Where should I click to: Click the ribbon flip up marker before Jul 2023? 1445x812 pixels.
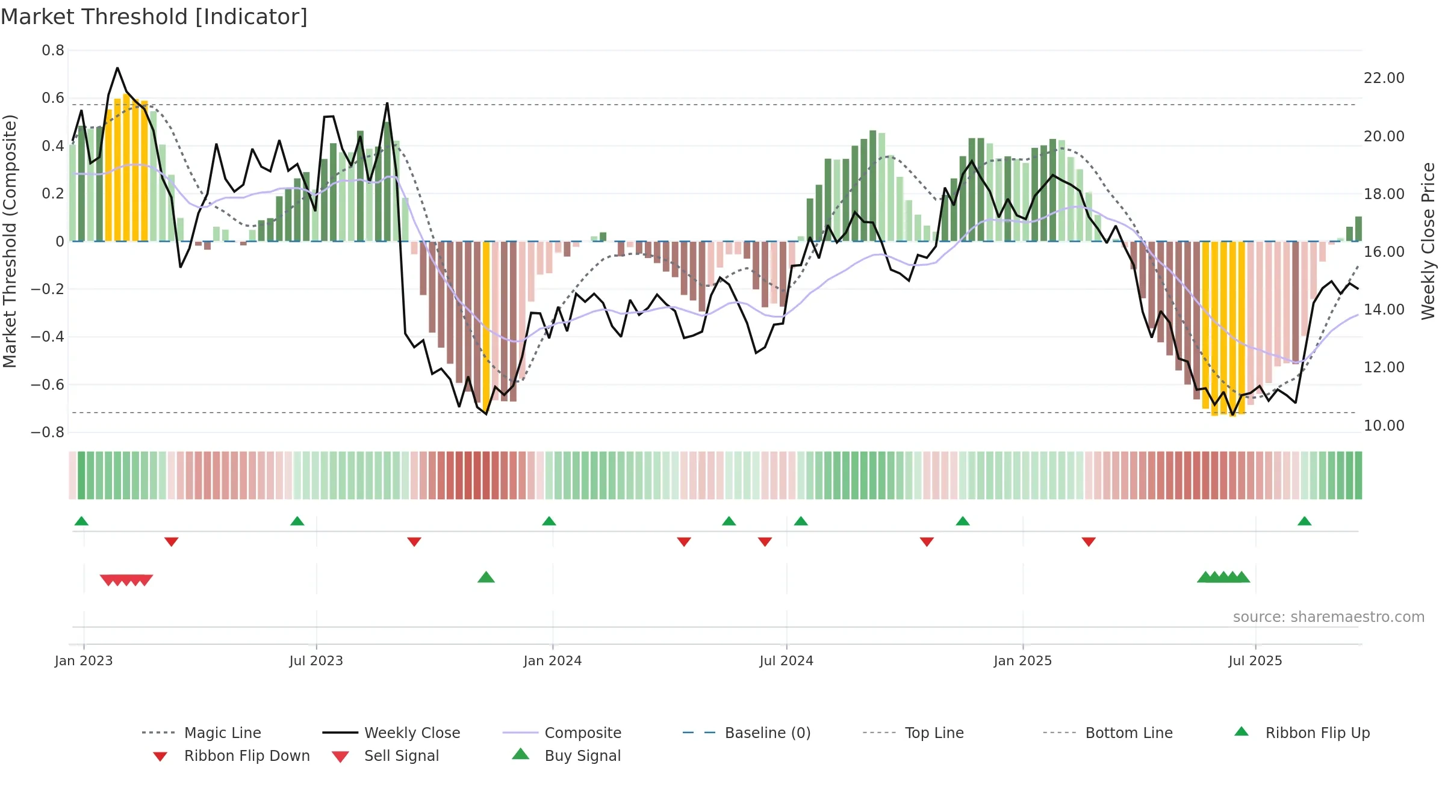(297, 521)
